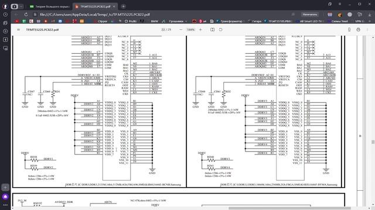Click the 144% zoom level field

tap(190, 30)
